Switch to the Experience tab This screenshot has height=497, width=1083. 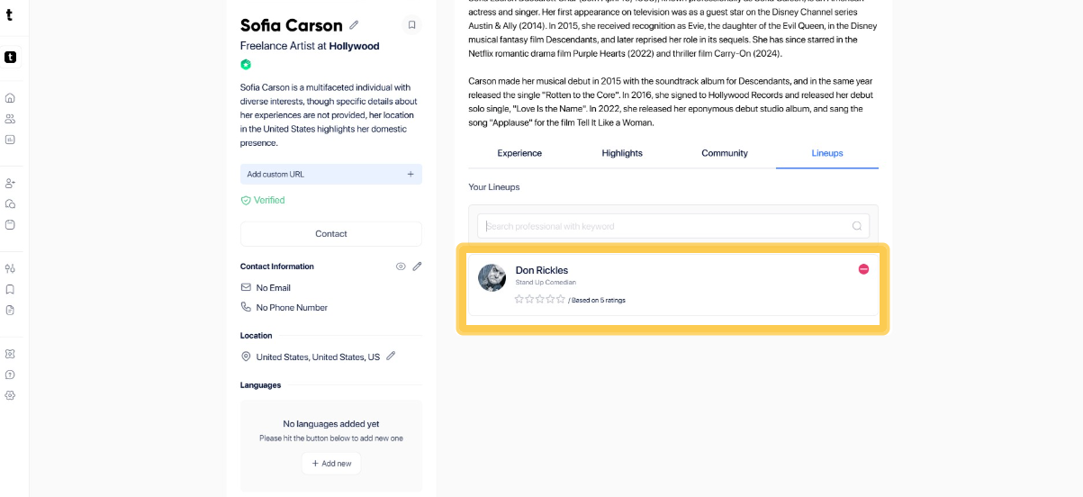click(519, 153)
